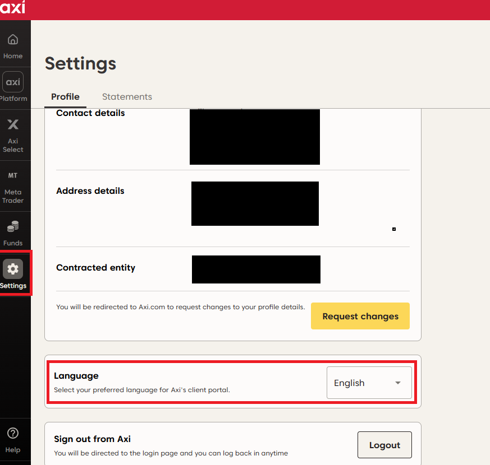Switch to the Statements tab
Viewport: 490px width, 465px height.
point(127,96)
